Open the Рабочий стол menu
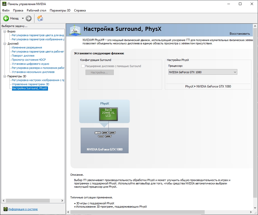 (36, 10)
